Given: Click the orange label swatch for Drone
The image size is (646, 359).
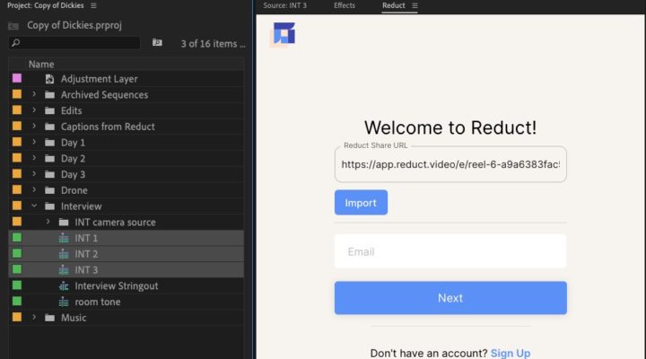Looking at the screenshot, I should click(x=17, y=190).
